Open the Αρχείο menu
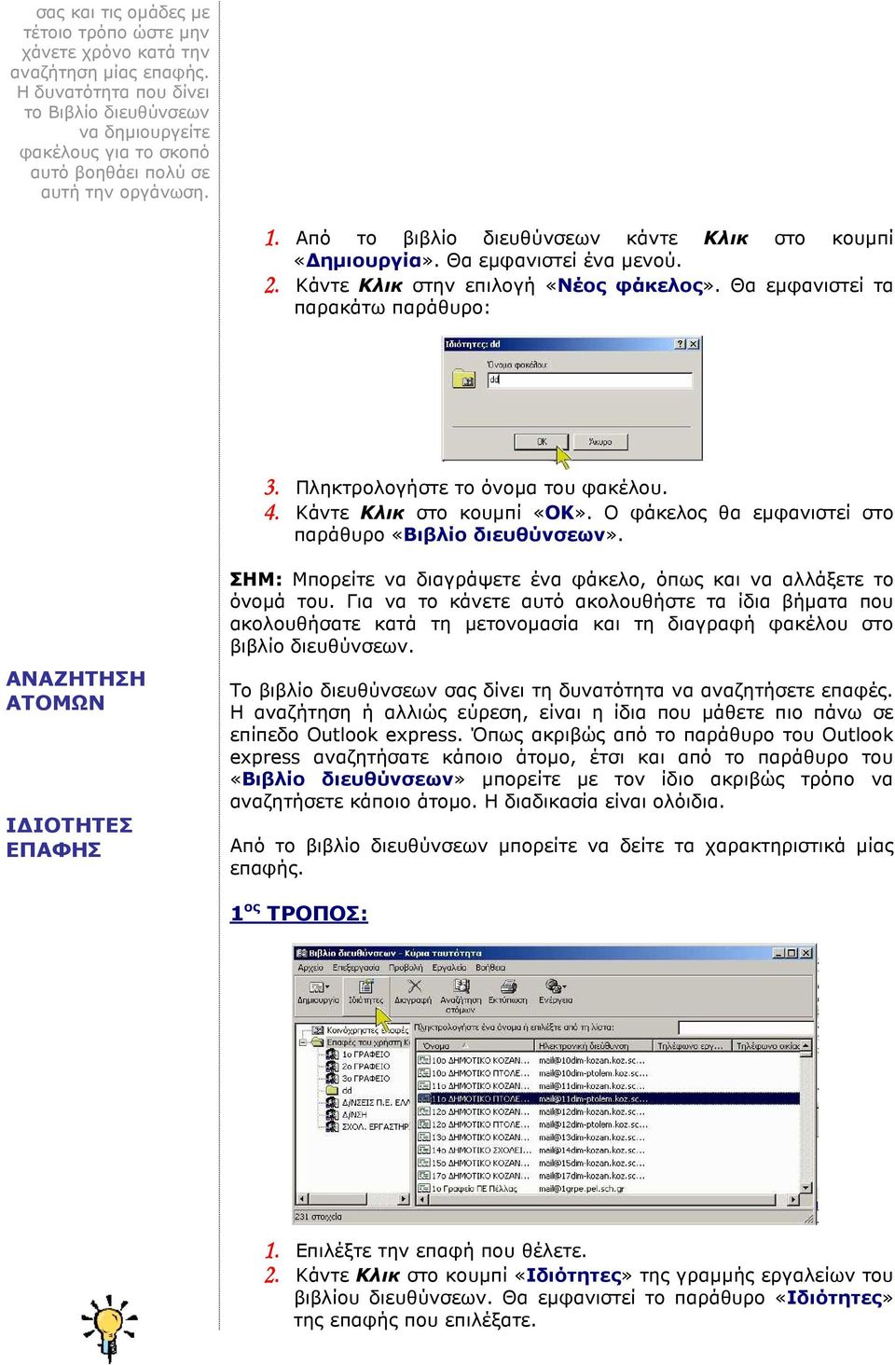Image resolution: width=895 pixels, height=1365 pixels. [x=310, y=968]
